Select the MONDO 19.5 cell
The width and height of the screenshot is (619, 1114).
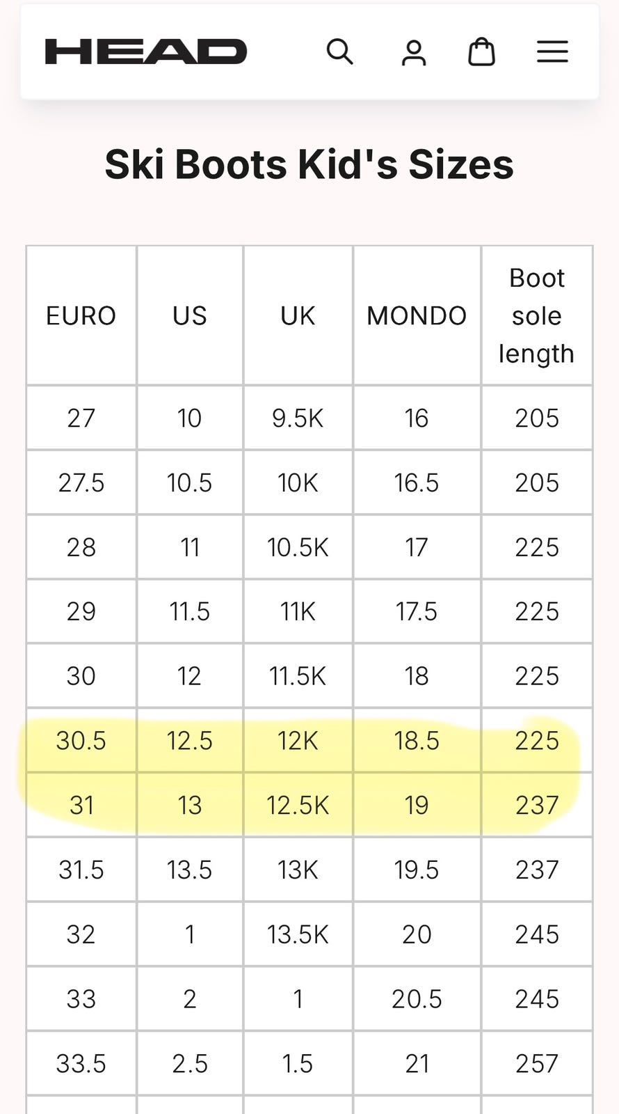[x=417, y=870]
